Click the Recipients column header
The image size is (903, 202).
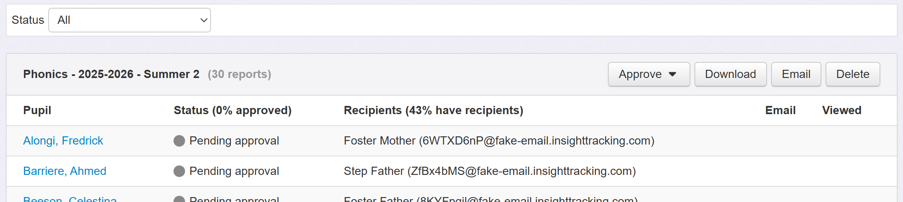tap(433, 110)
